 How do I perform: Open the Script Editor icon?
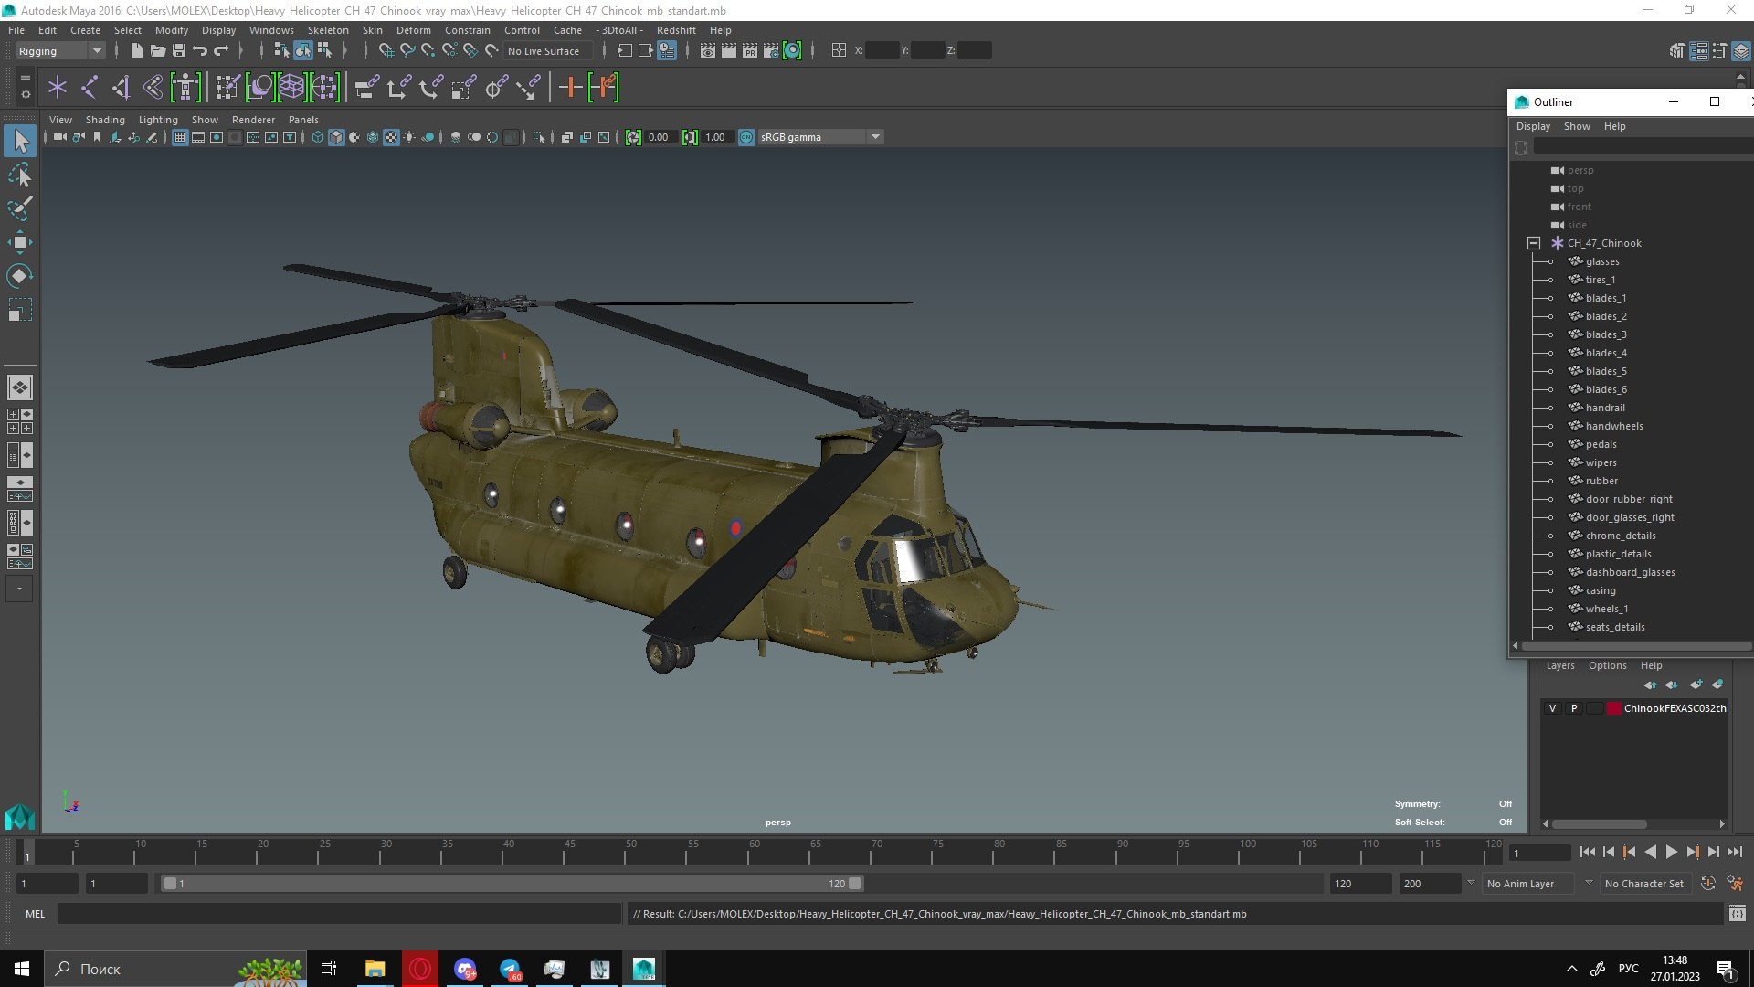click(x=1737, y=913)
